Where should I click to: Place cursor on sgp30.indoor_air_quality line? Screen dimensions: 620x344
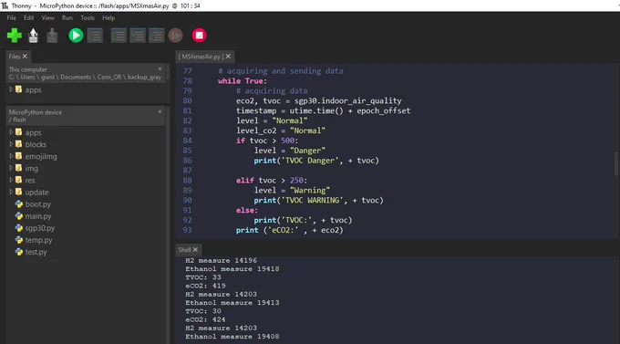[x=319, y=101]
